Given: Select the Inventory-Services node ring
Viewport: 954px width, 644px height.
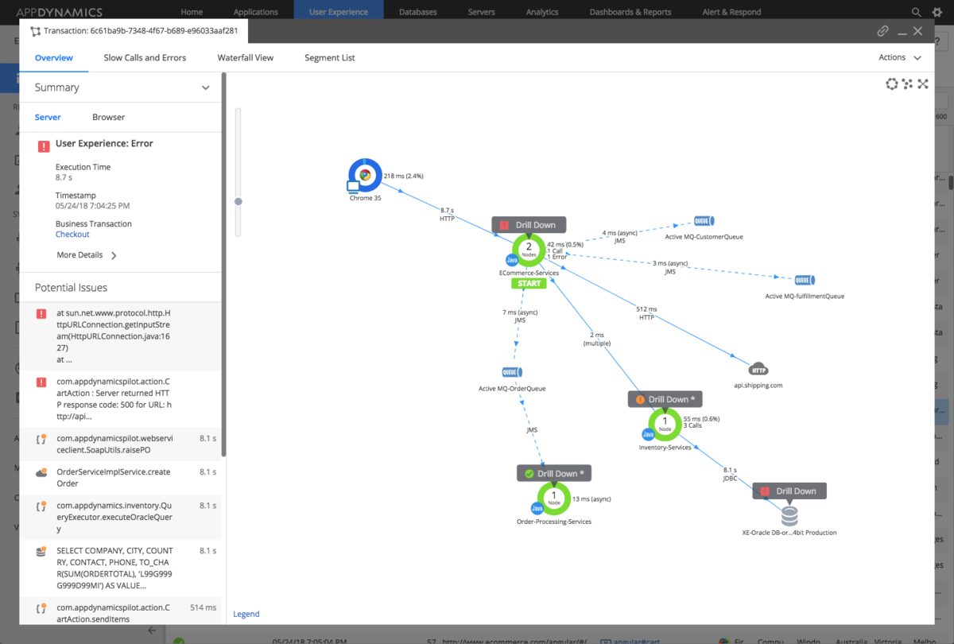Looking at the screenshot, I should point(665,424).
